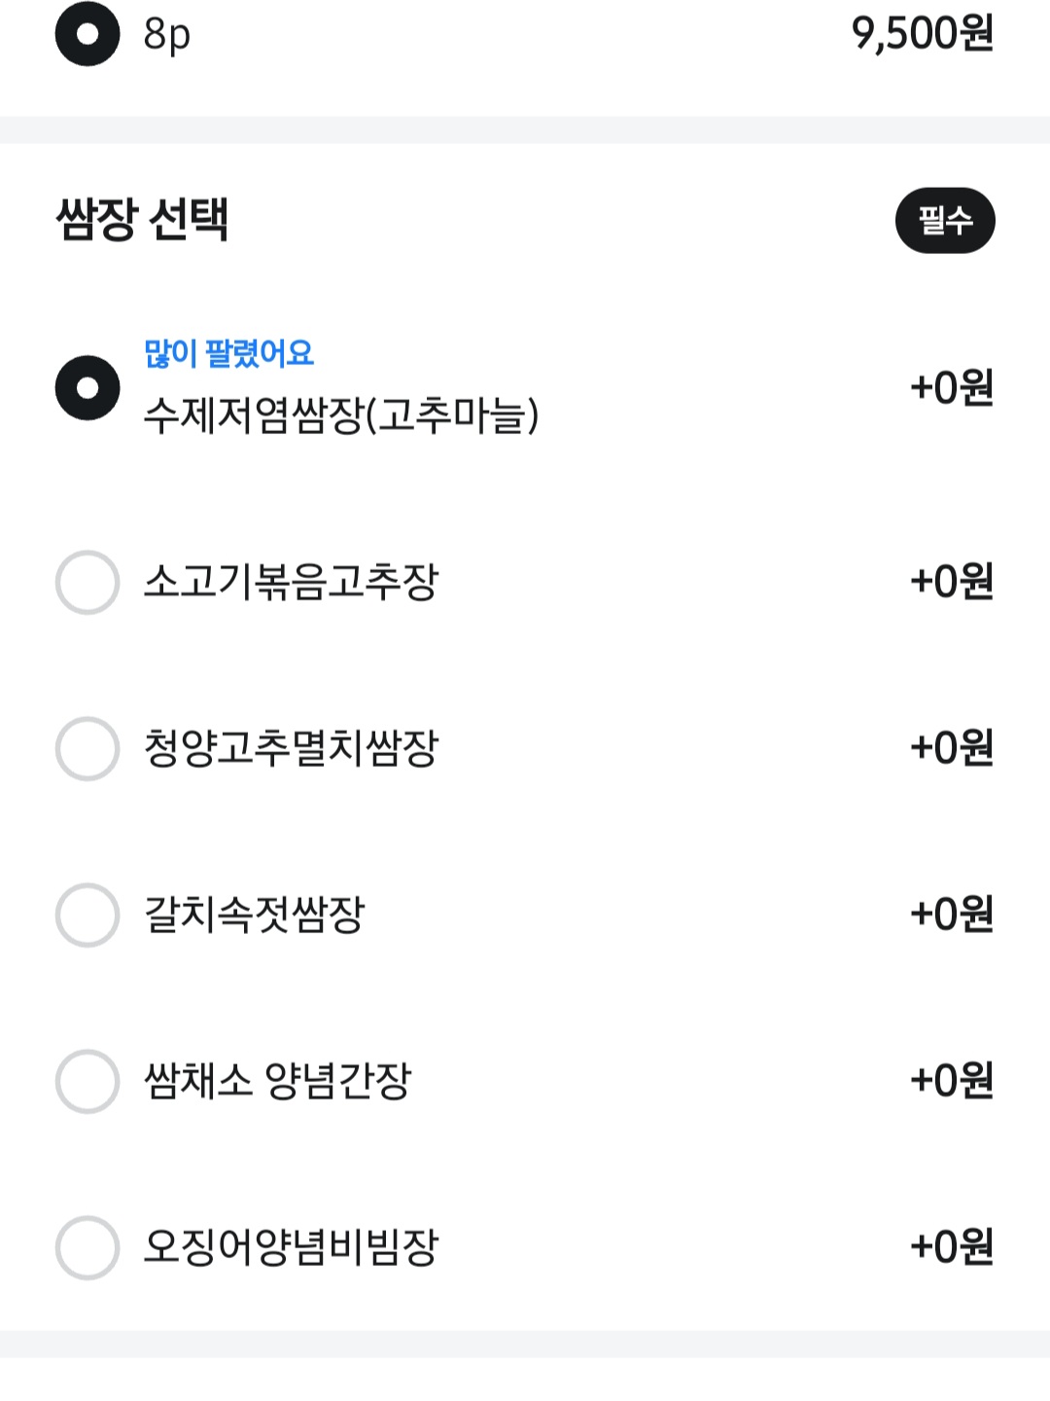Select the 8p radio button

pyautogui.click(x=87, y=34)
